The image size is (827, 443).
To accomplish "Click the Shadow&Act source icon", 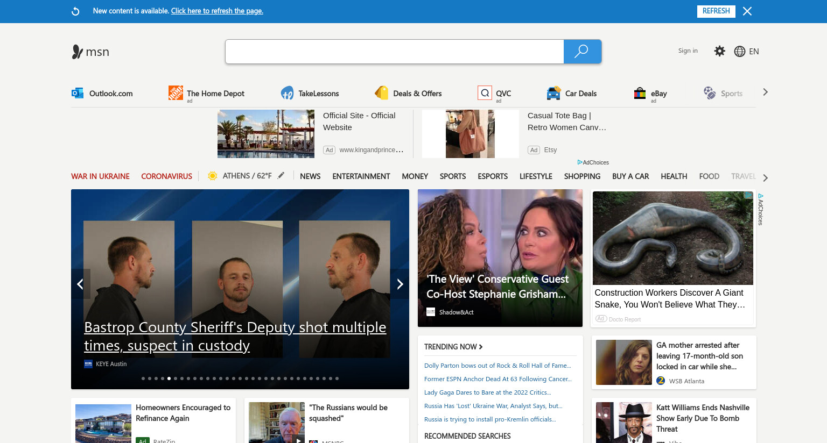I will 431,312.
